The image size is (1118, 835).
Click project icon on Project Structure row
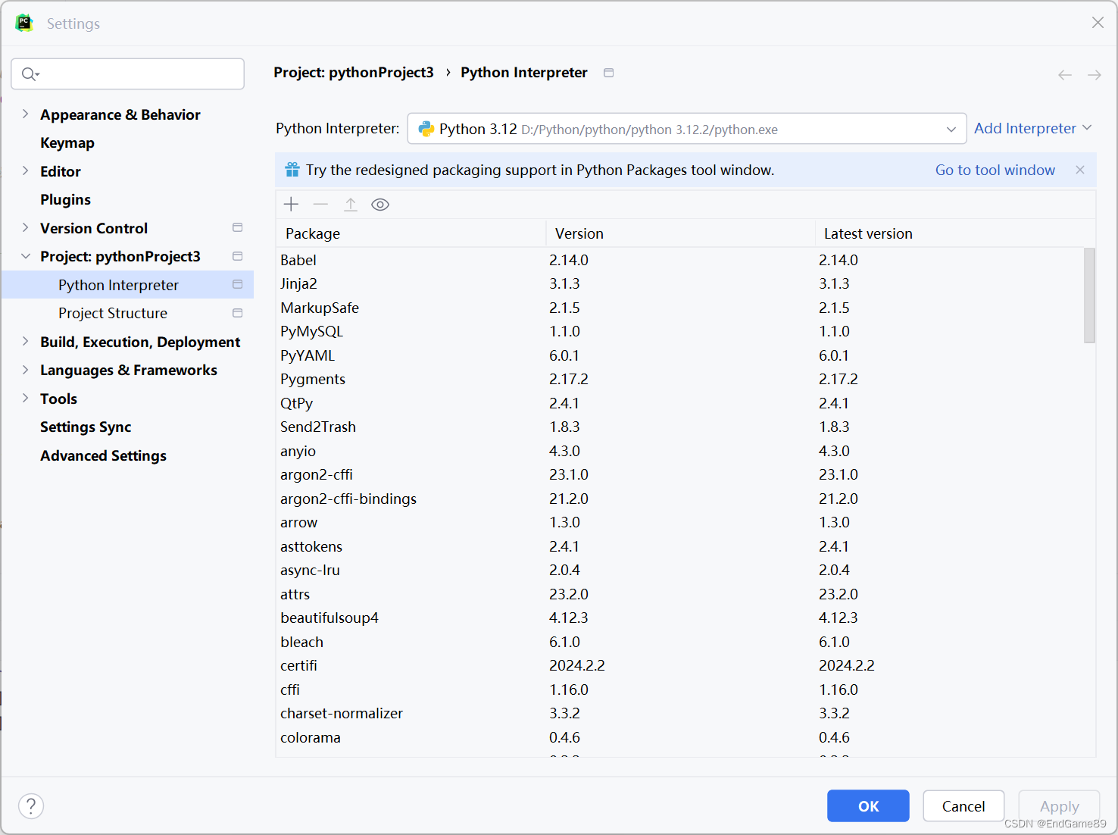(x=237, y=313)
